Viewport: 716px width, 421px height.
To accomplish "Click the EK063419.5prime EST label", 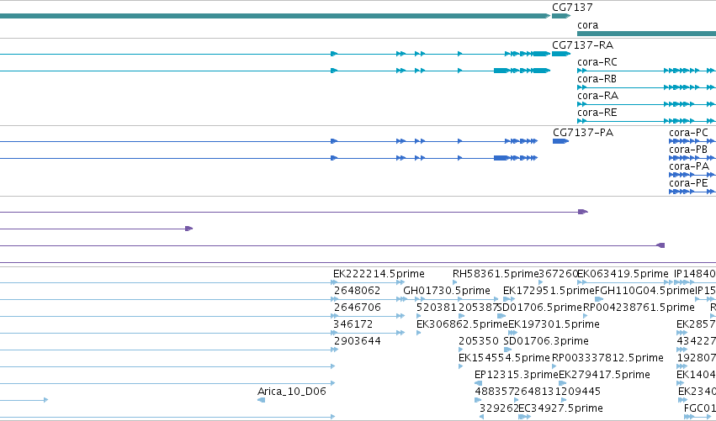I will 623,274.
